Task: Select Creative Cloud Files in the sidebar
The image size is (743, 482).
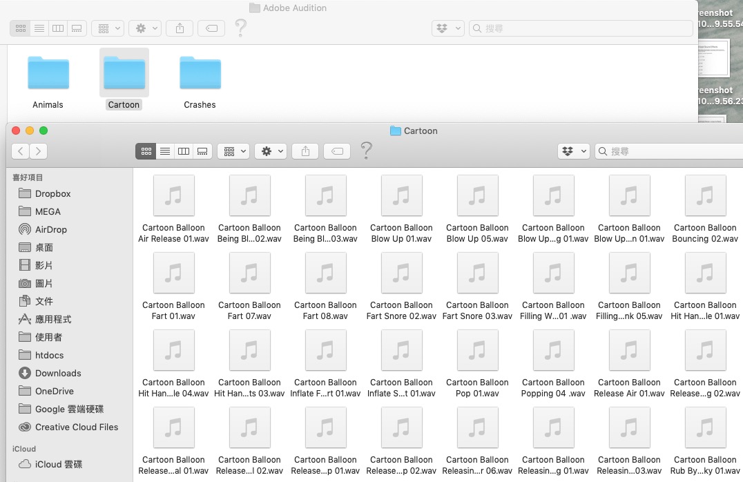Action: [x=76, y=427]
